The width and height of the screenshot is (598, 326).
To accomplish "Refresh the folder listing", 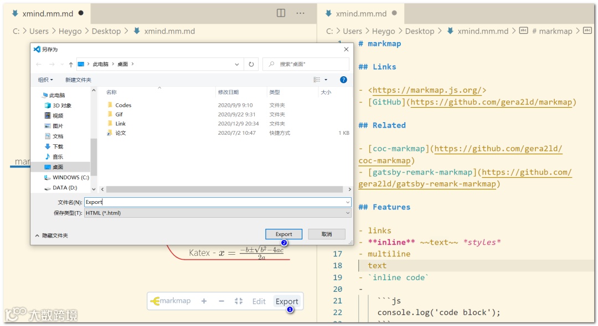I will pyautogui.click(x=251, y=64).
